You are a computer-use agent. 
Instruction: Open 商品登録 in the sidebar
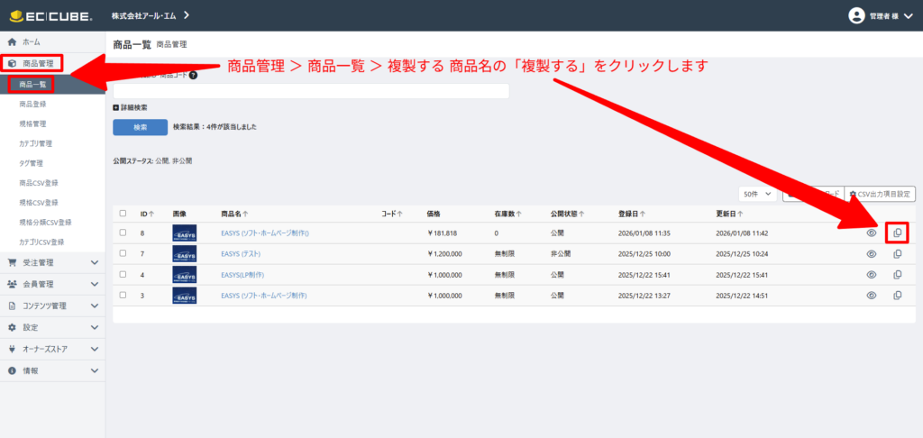(32, 105)
